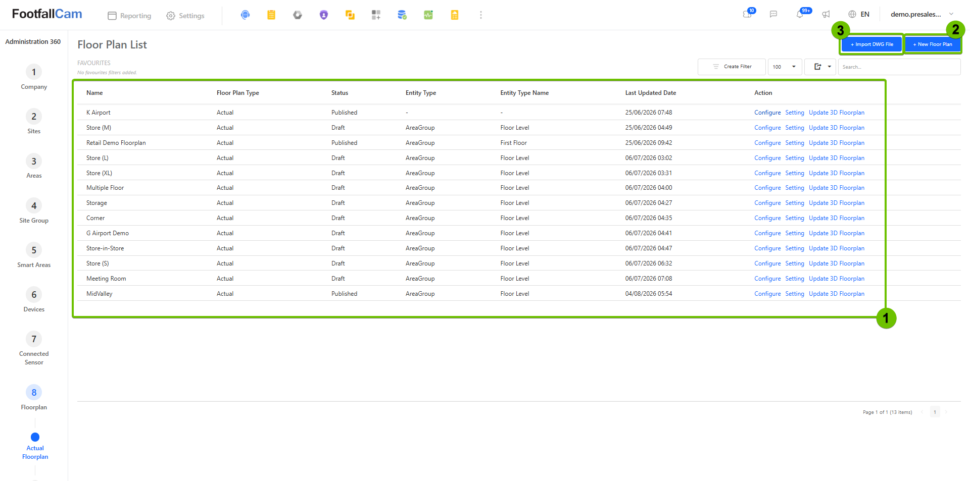970x481 pixels.
Task: Open the purple shield user icon
Action: 324,15
